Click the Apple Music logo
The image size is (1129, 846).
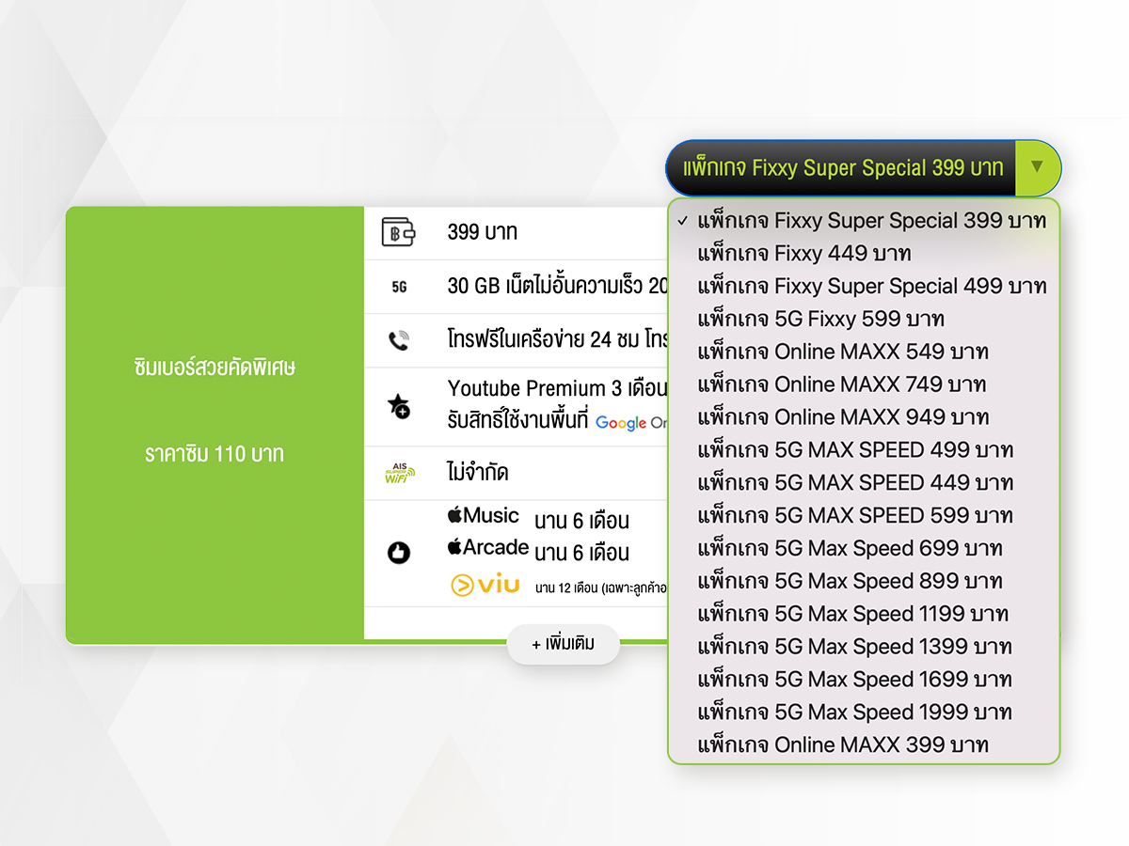coord(484,515)
